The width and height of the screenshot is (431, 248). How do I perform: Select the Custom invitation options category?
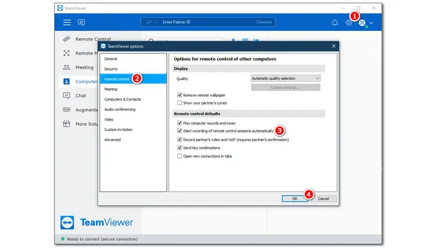(x=133, y=129)
